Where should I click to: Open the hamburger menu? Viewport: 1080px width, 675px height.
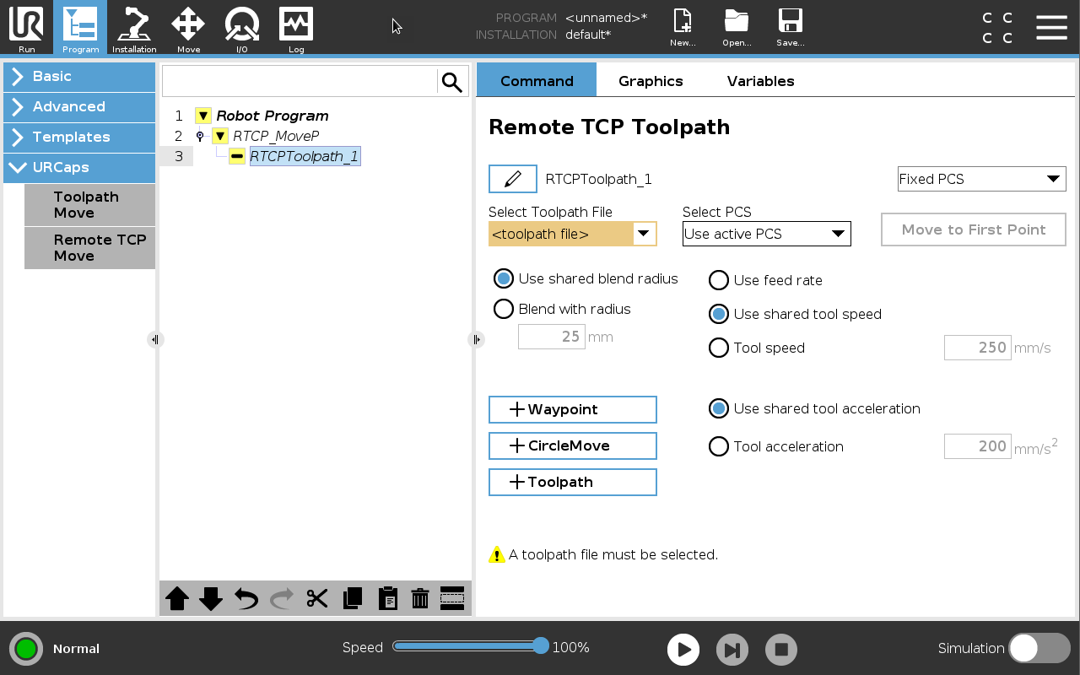1051,27
